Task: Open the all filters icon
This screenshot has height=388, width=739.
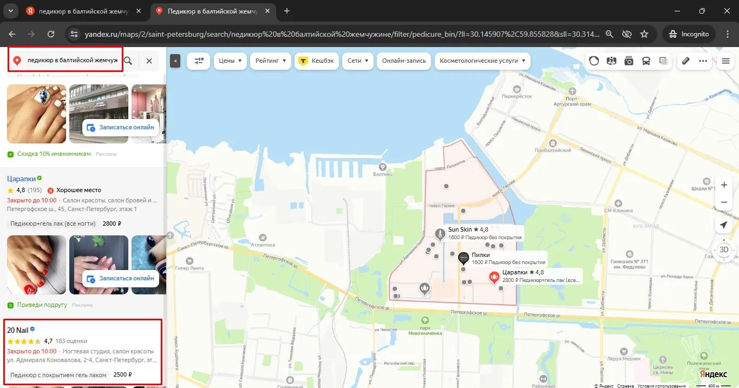Action: point(198,61)
